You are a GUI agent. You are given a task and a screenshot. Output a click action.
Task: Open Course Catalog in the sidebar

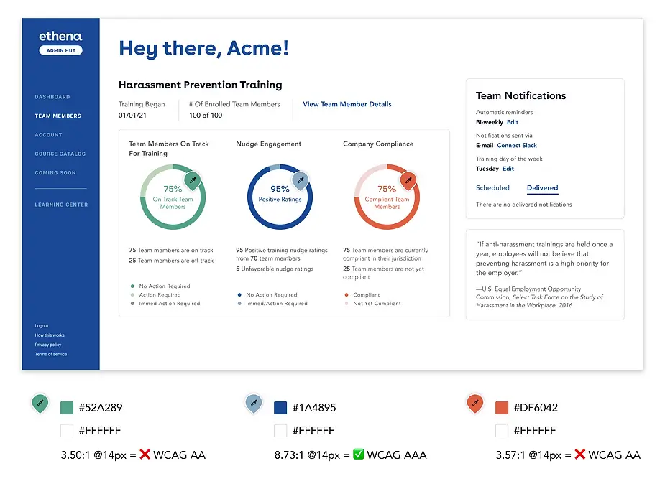60,154
